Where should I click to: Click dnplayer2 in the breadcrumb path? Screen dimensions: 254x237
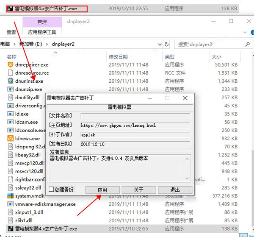63,44
